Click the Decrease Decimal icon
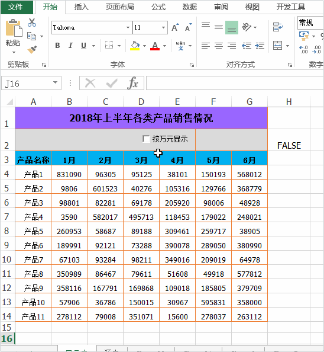The image size is (324, 352). (317, 49)
